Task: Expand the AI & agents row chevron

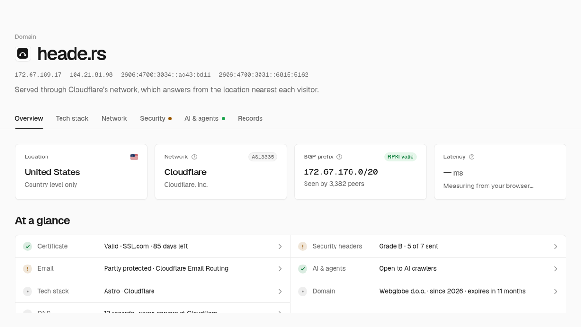Action: click(x=556, y=269)
